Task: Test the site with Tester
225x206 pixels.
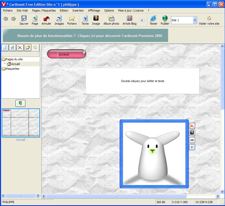Action: 153,20
